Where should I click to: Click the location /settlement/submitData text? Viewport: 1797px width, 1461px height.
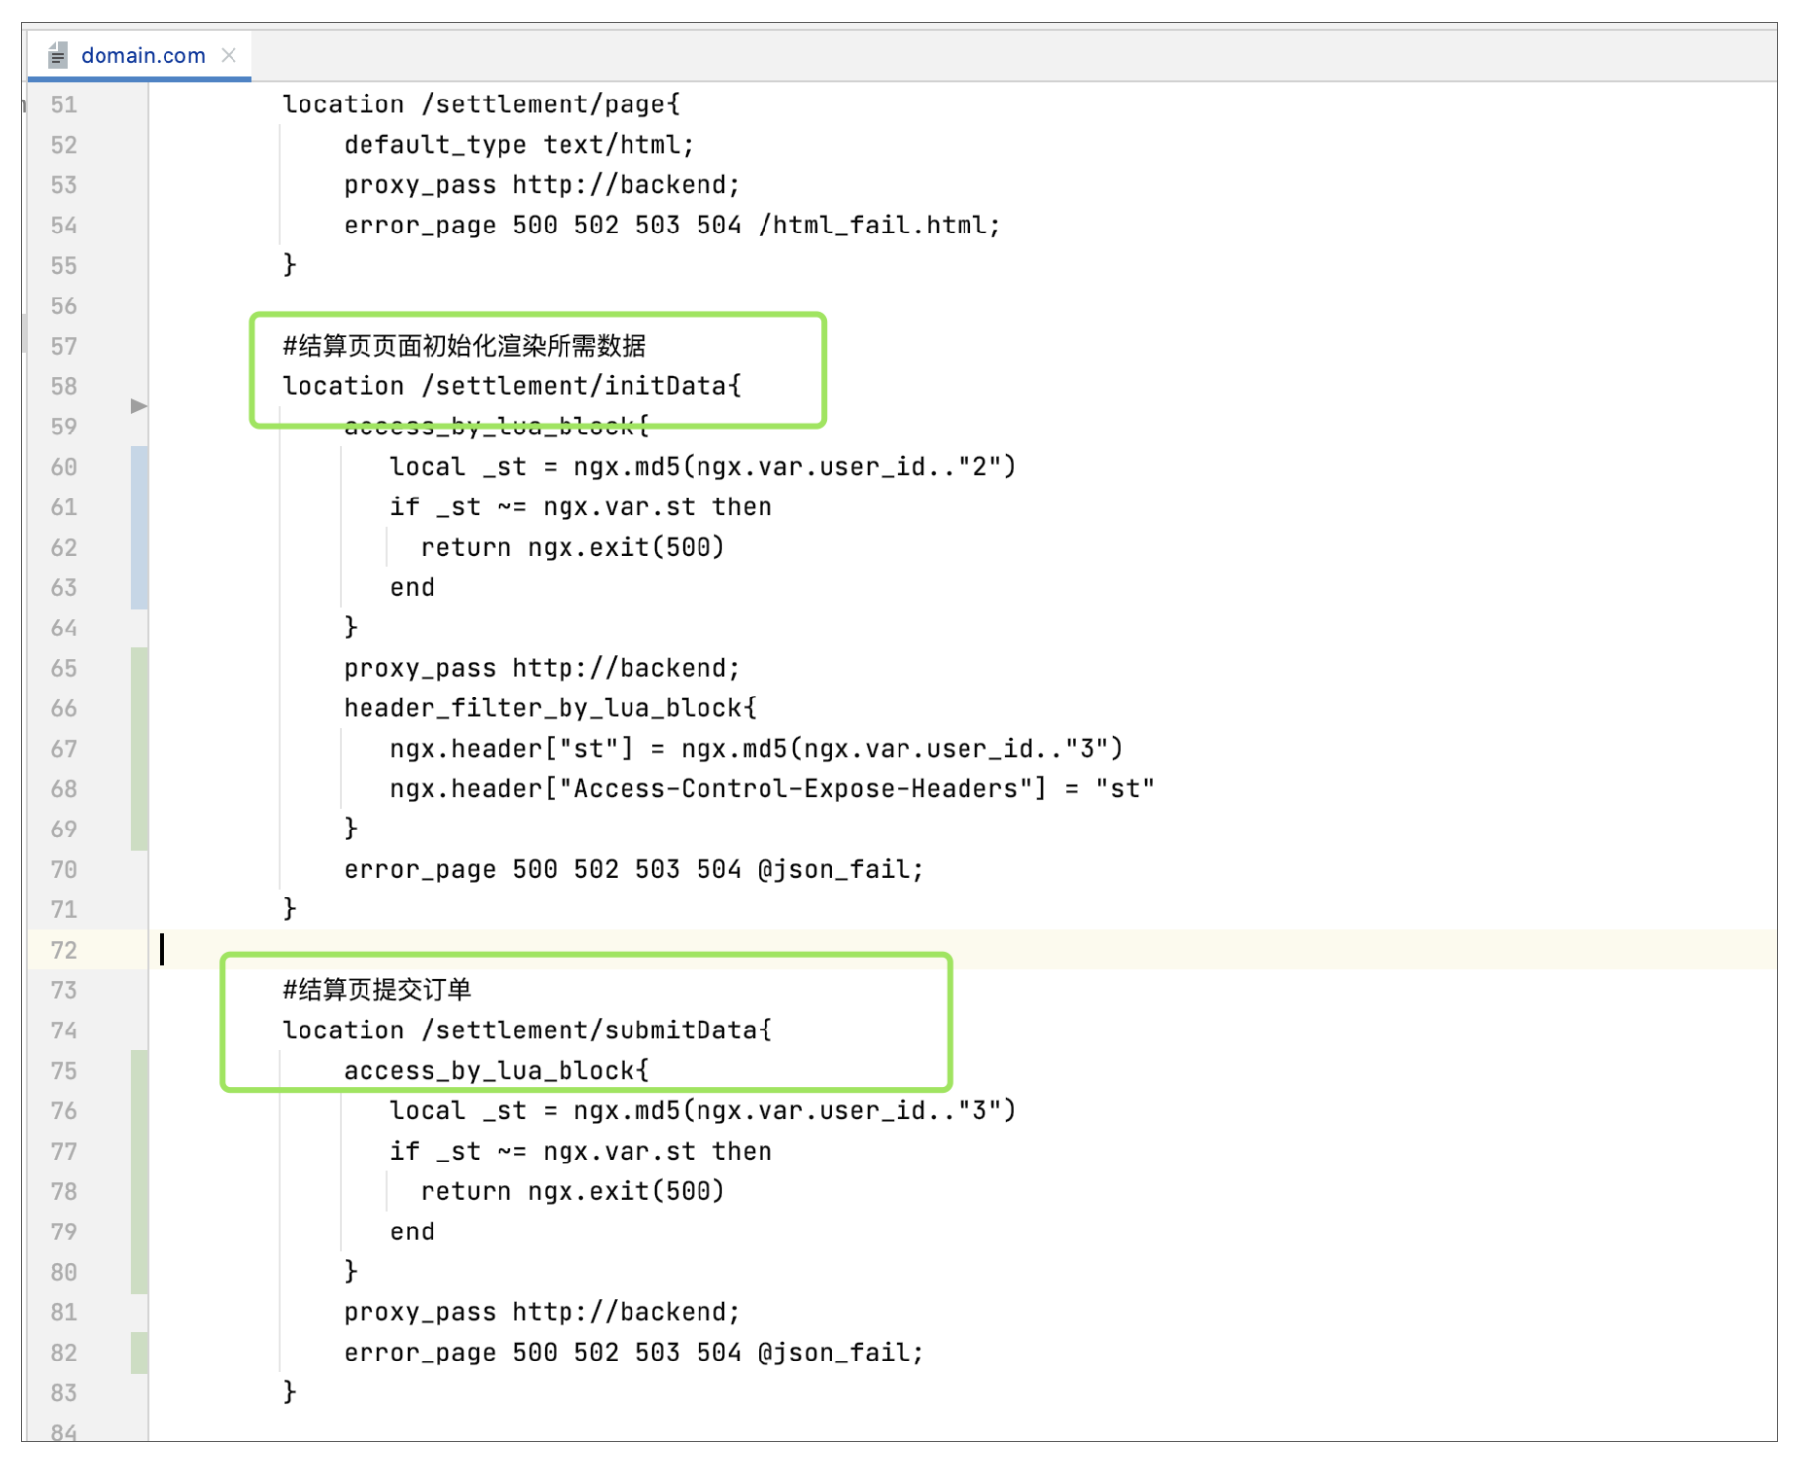coord(526,1030)
